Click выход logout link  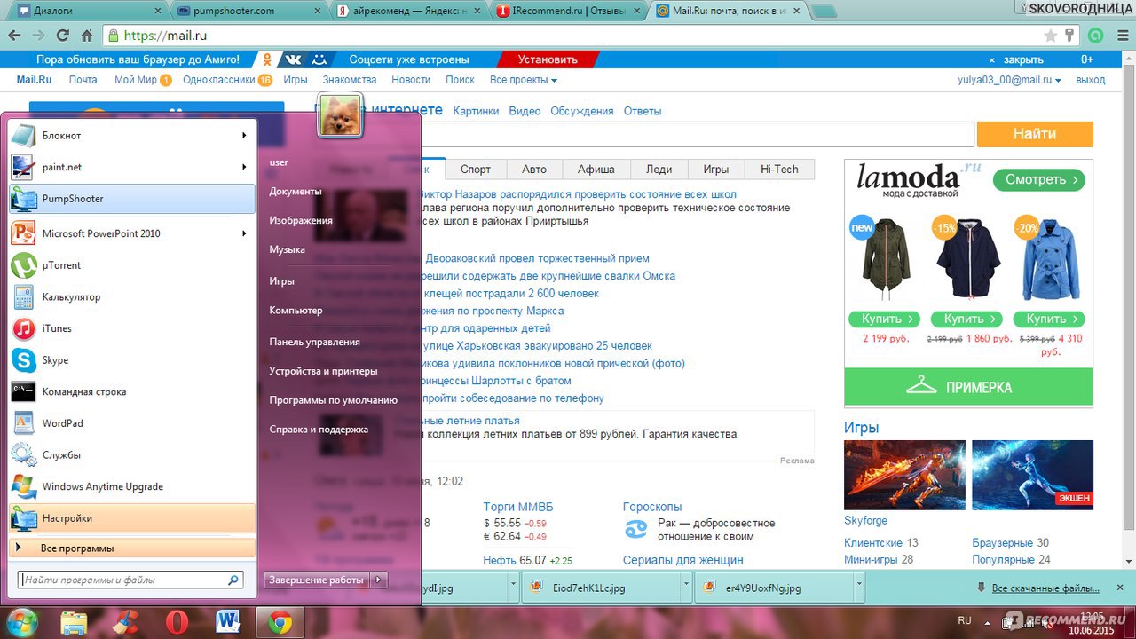pos(1091,80)
